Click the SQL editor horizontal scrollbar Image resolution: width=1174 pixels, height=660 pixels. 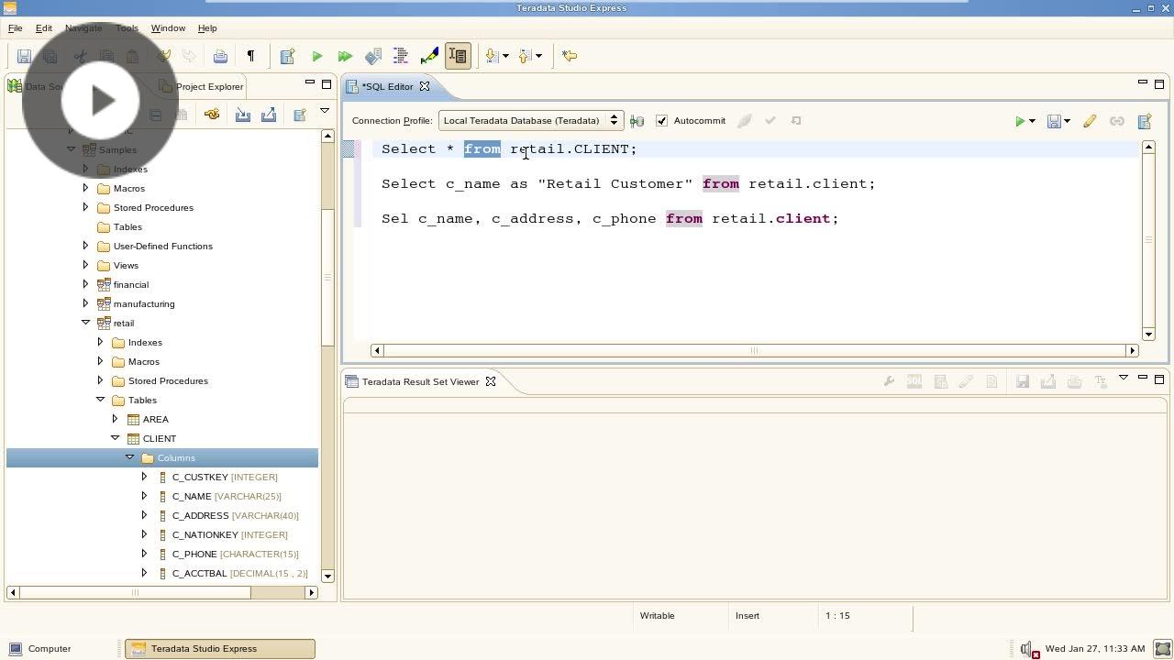click(x=754, y=350)
